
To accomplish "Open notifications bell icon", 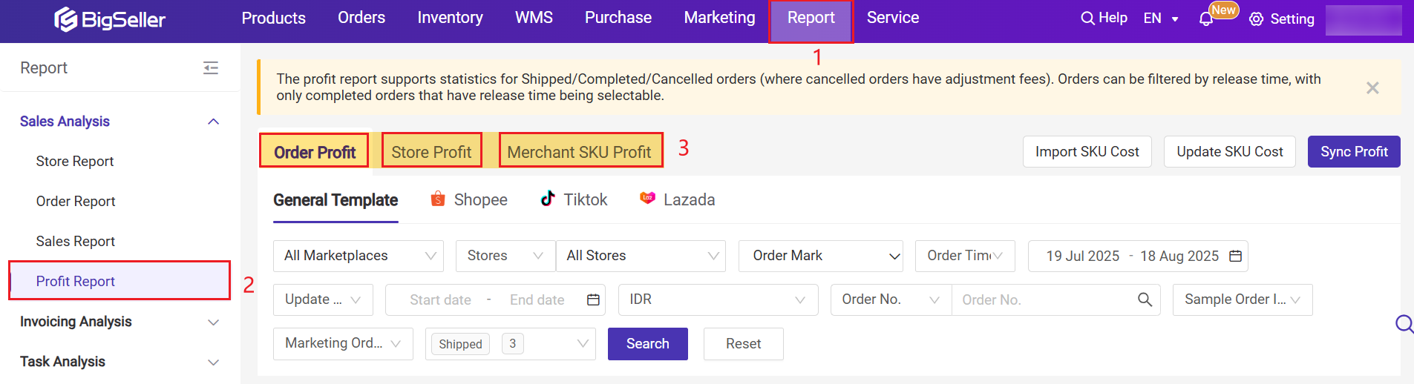I will [x=1206, y=19].
